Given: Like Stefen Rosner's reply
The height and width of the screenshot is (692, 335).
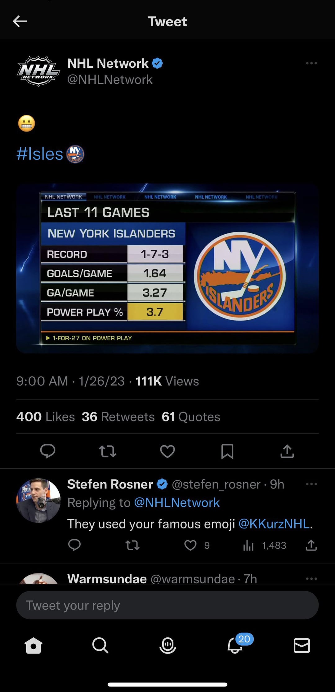Looking at the screenshot, I should pyautogui.click(x=190, y=545).
